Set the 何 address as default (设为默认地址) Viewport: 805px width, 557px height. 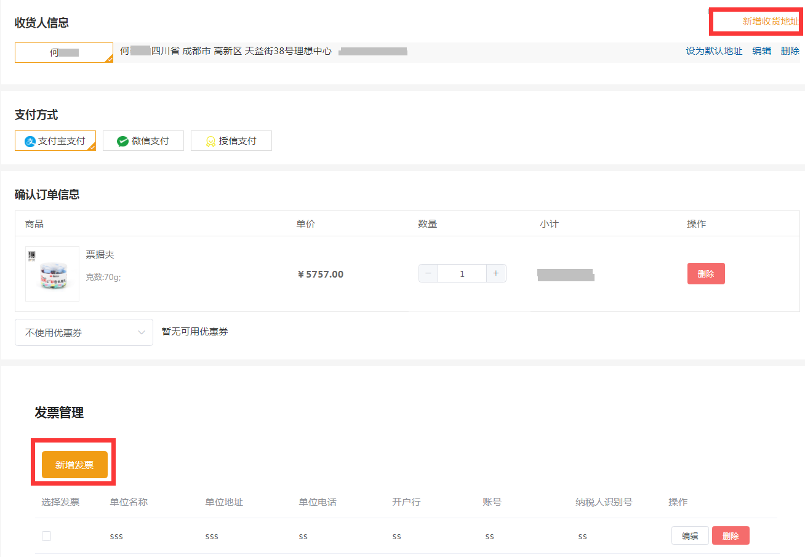pos(715,51)
